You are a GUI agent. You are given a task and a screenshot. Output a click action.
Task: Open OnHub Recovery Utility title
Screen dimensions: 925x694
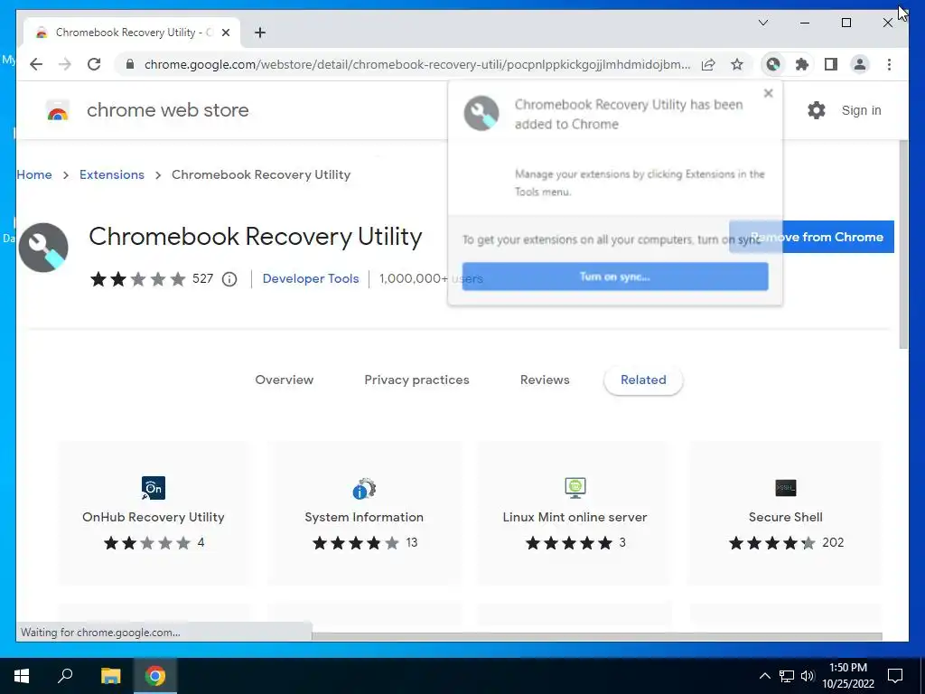pyautogui.click(x=154, y=518)
